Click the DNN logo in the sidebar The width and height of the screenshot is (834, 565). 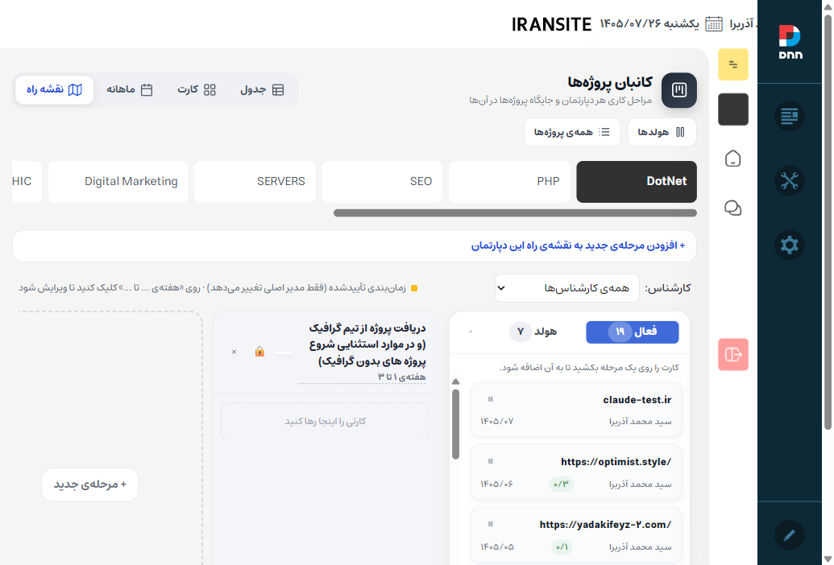[790, 41]
